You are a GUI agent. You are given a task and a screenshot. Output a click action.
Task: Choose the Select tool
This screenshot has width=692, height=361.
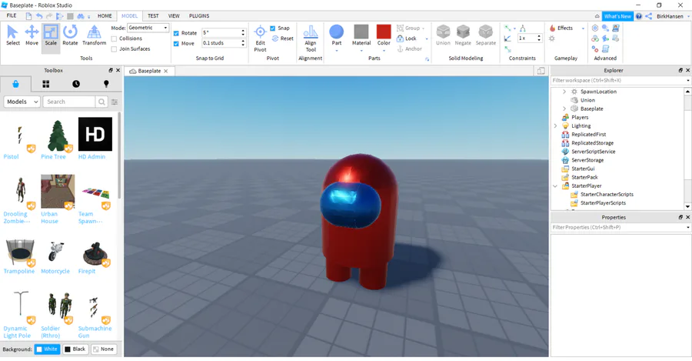[13, 35]
